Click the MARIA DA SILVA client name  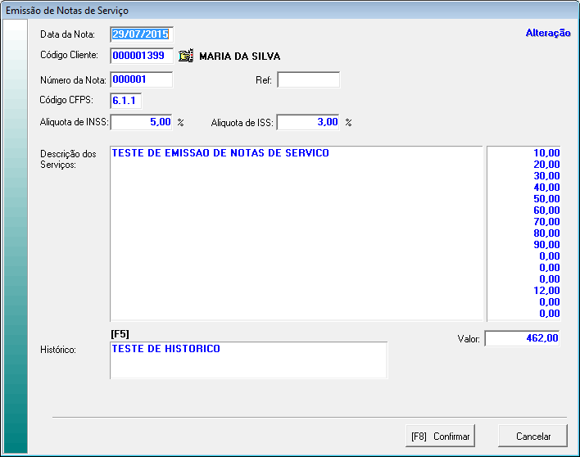click(239, 57)
